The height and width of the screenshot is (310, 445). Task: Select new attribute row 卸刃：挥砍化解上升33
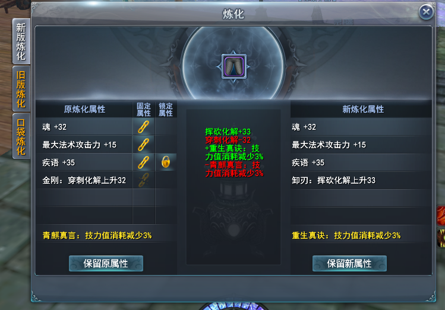click(x=361, y=180)
